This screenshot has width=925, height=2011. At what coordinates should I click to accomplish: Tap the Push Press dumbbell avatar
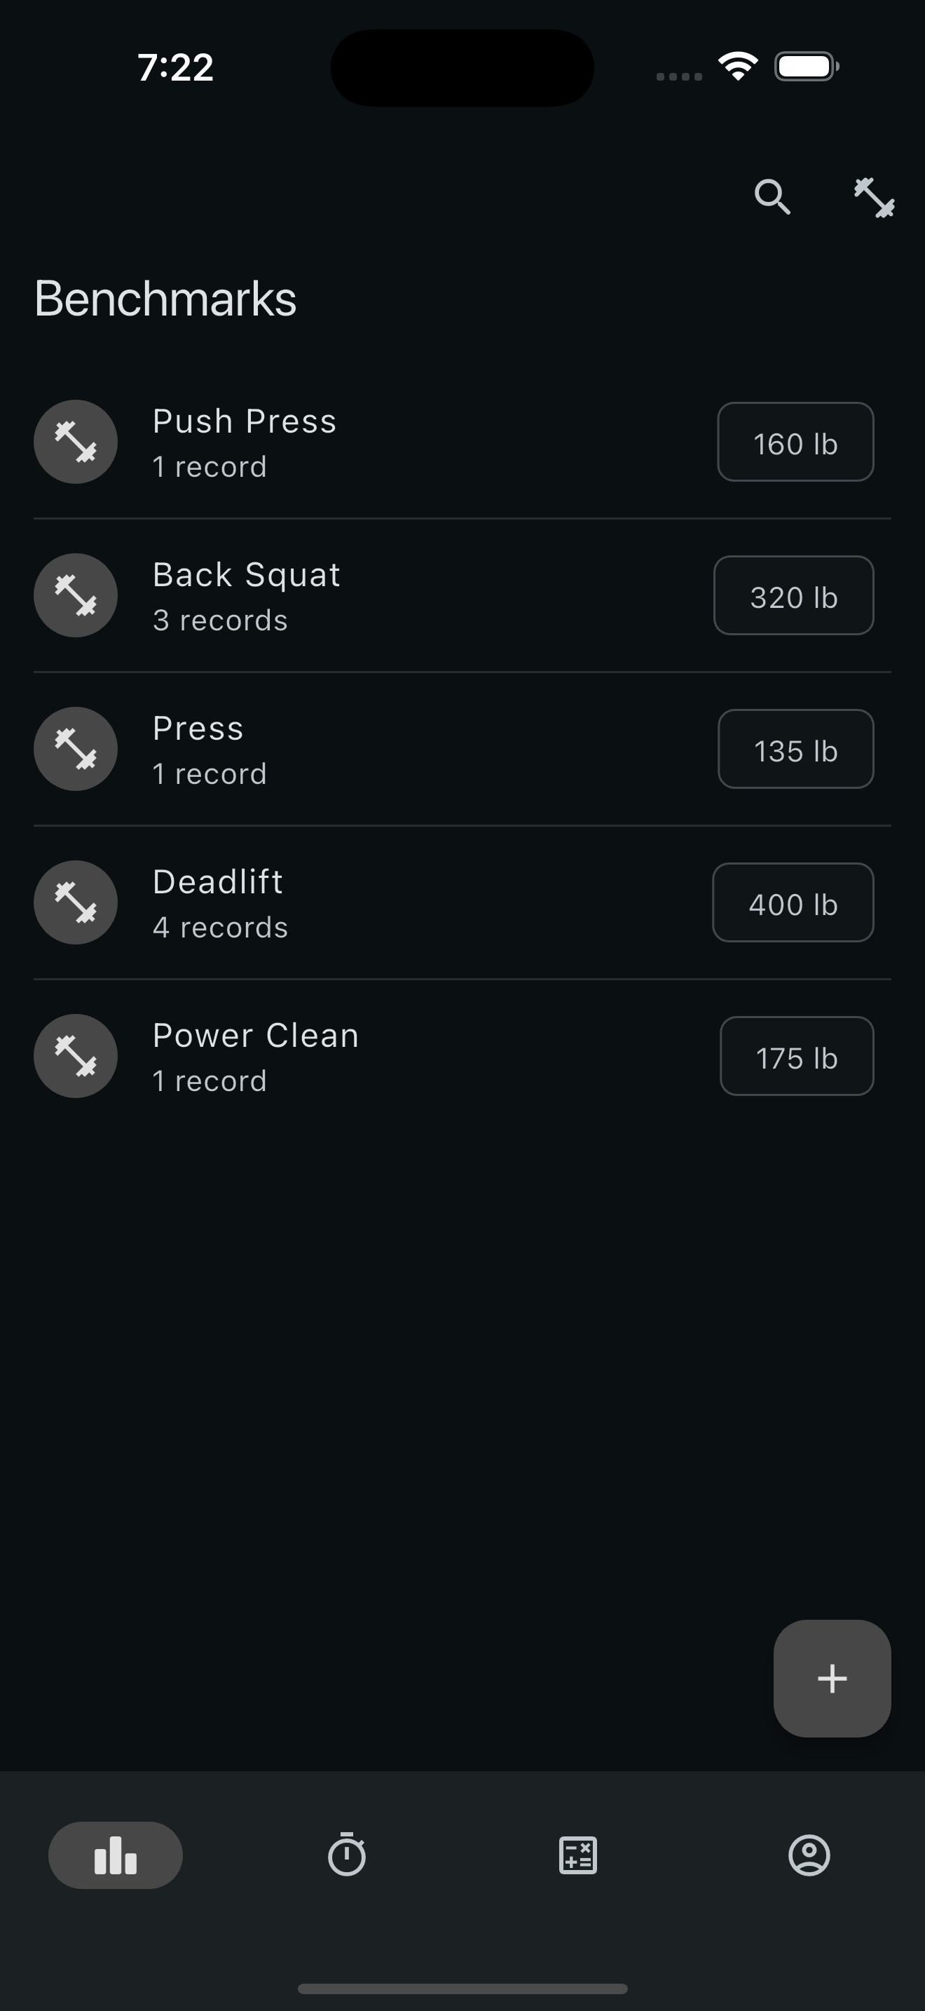pyautogui.click(x=76, y=442)
